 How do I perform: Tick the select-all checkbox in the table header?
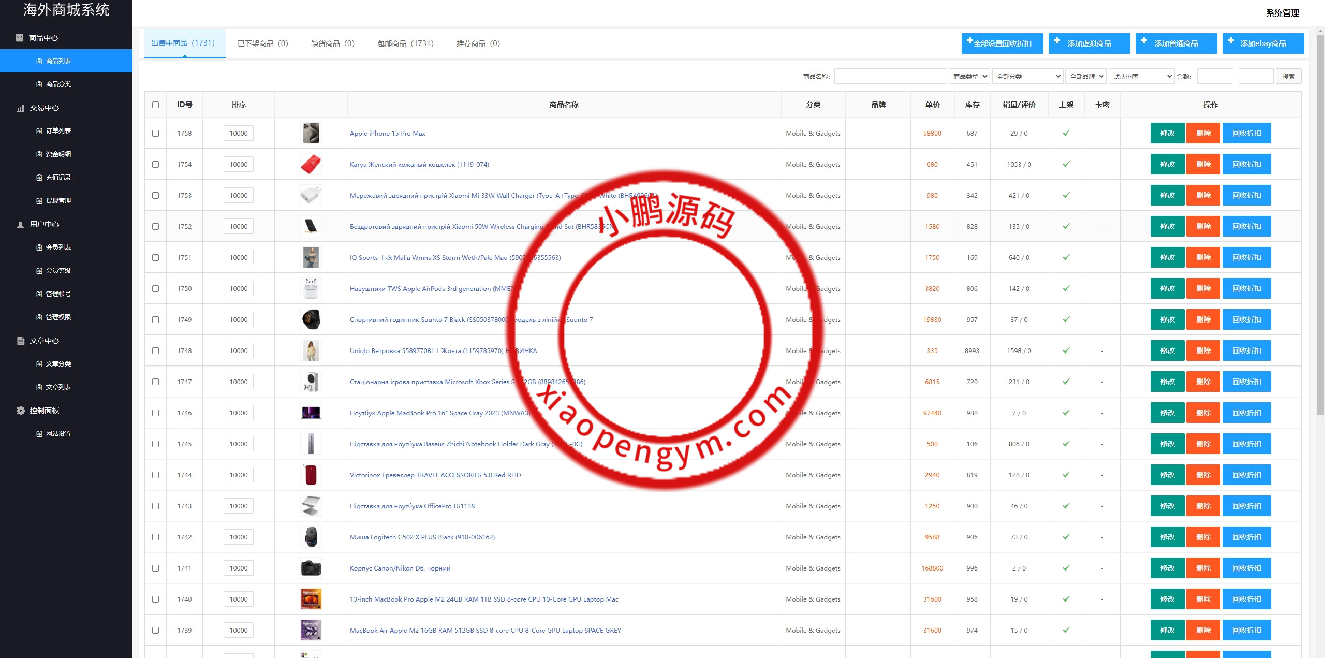click(x=155, y=105)
